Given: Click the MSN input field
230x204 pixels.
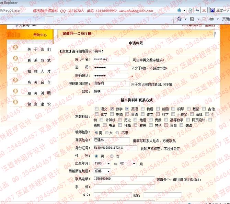Looking at the screenshot, I should tap(163, 195).
